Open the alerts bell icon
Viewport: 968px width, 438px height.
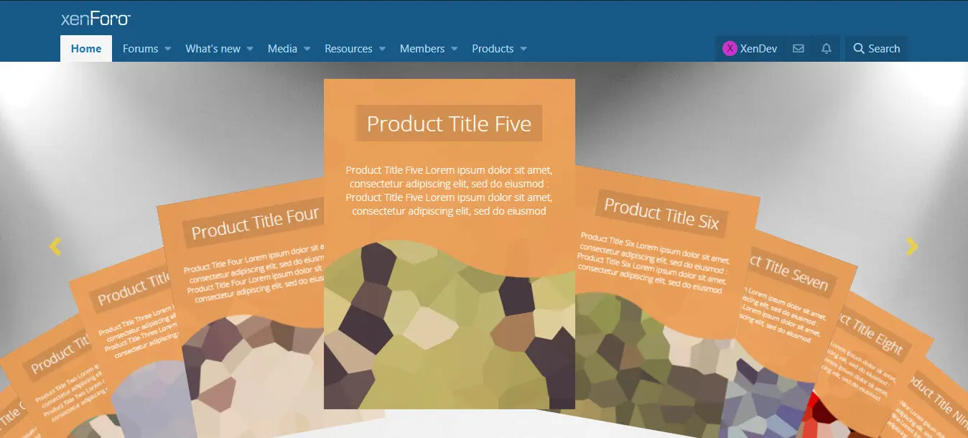click(827, 49)
